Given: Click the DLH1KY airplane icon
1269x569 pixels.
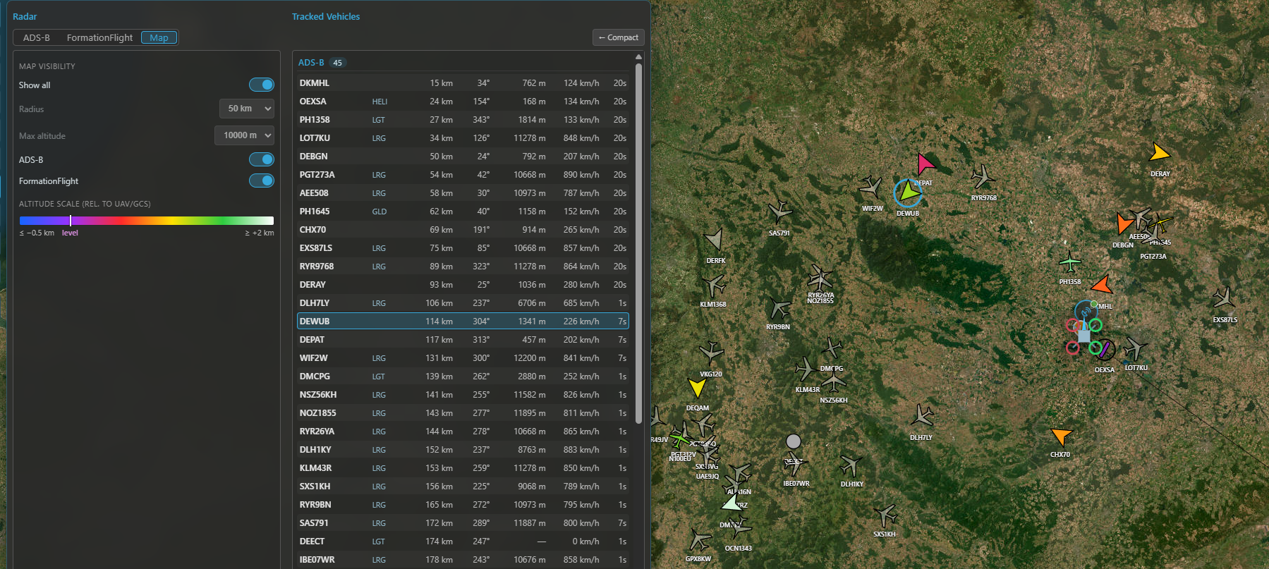Looking at the screenshot, I should point(851,465).
